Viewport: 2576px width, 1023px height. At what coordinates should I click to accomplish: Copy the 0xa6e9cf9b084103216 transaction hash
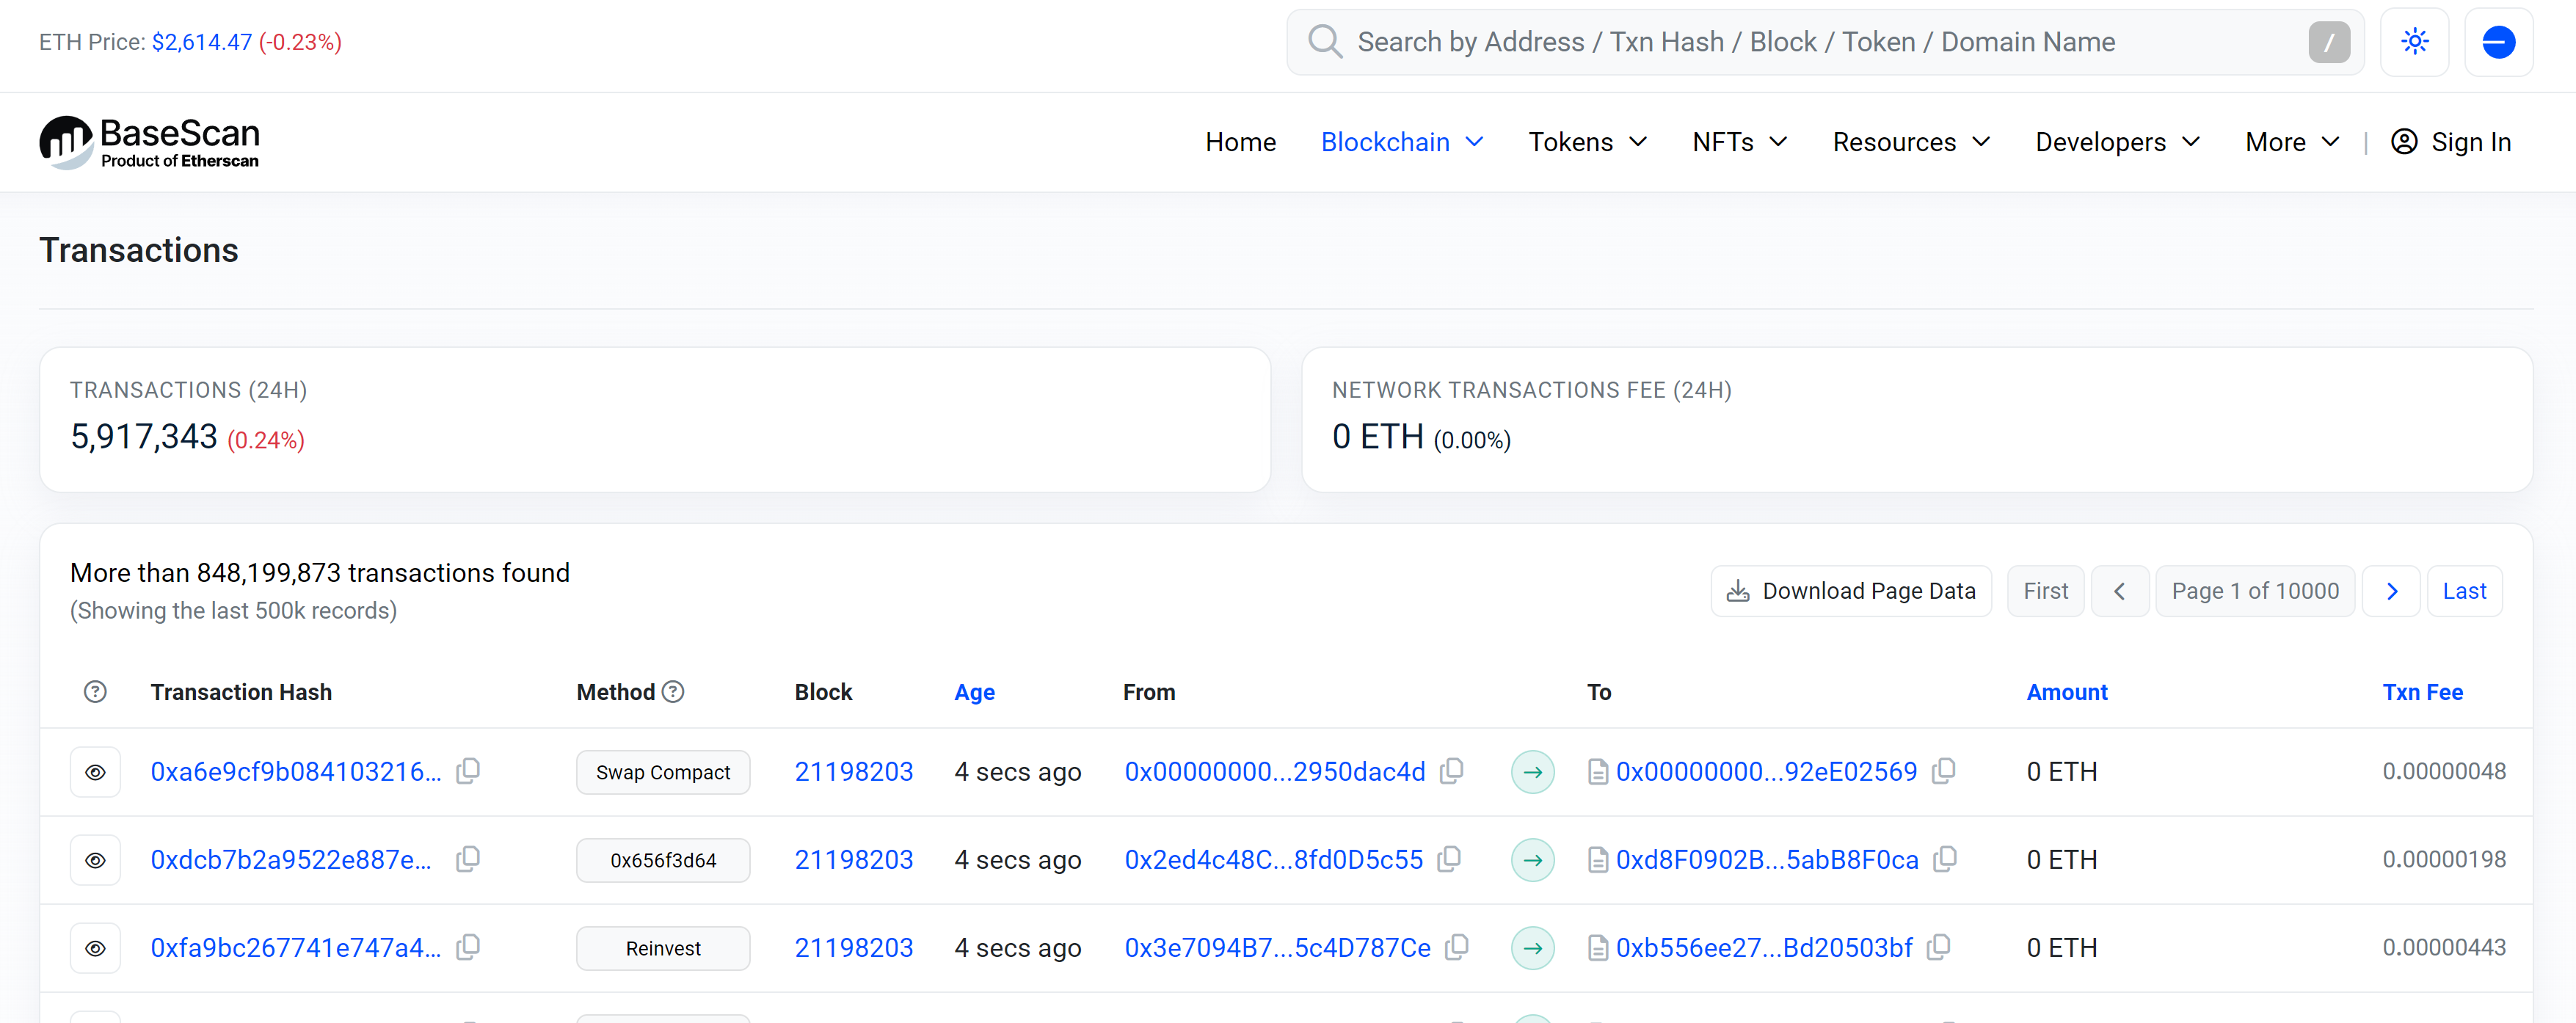(468, 771)
